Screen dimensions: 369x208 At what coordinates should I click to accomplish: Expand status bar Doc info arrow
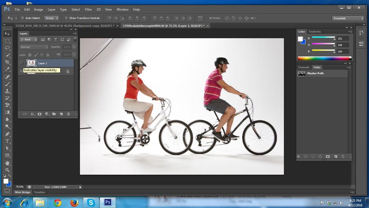point(81,187)
